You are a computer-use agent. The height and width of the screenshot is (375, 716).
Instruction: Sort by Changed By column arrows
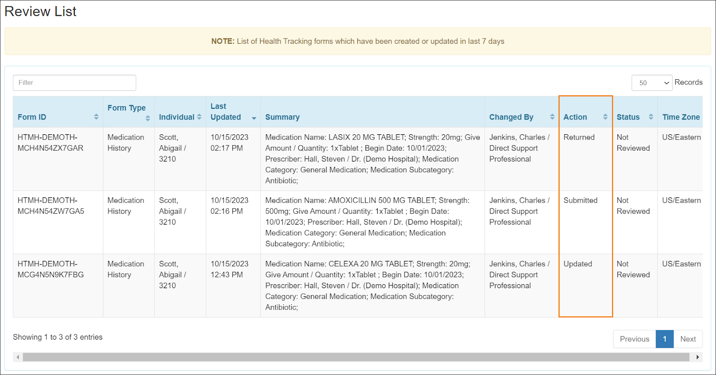coord(552,117)
